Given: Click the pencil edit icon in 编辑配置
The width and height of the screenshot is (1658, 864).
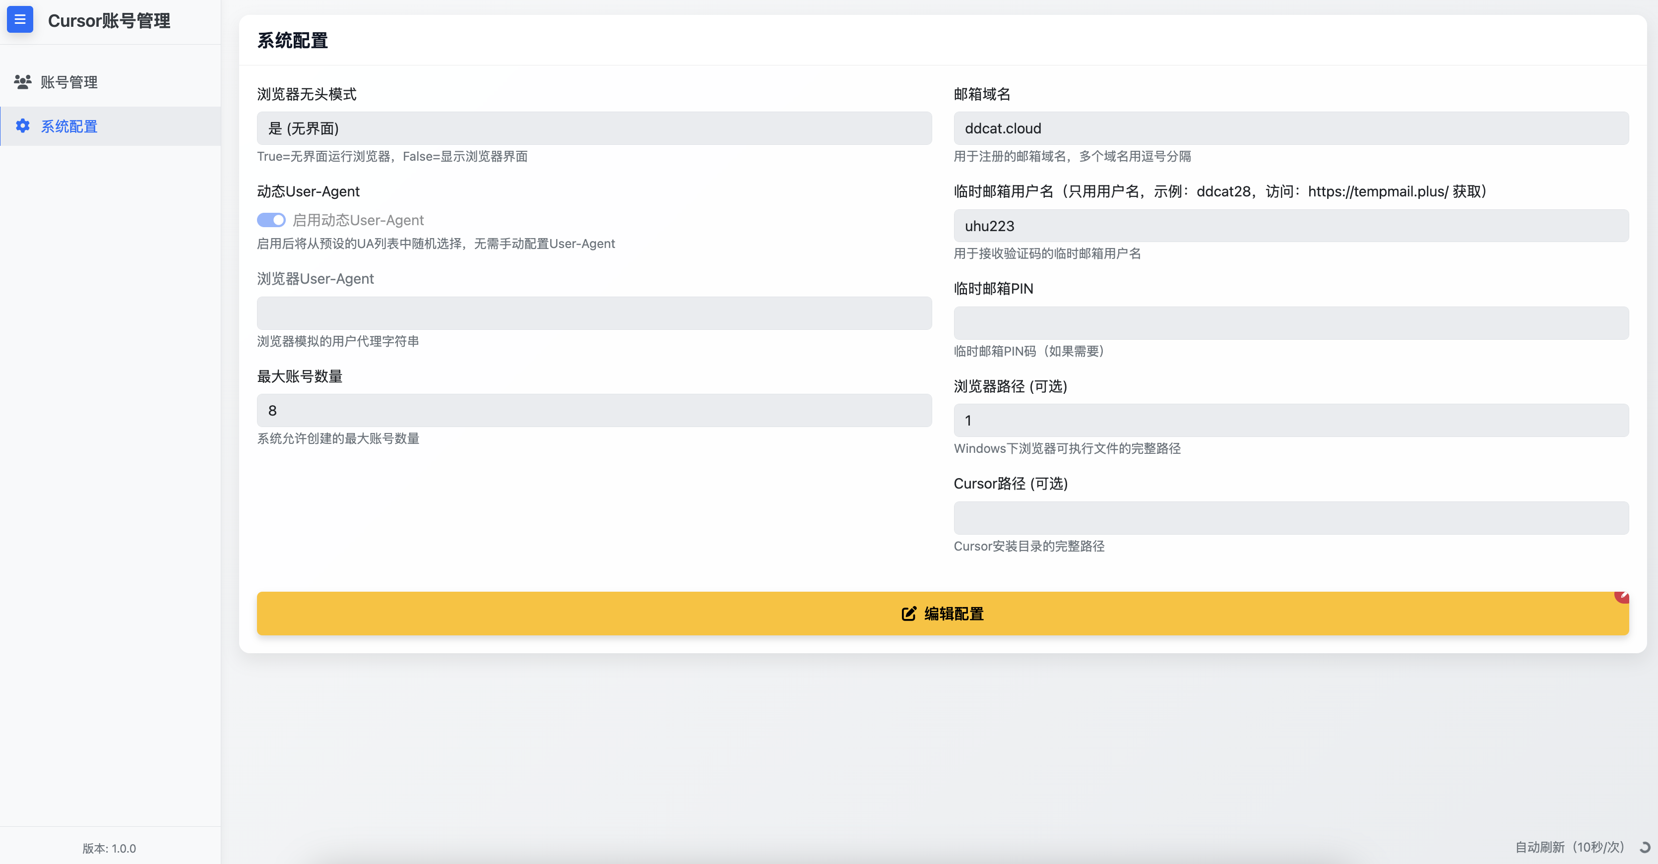Looking at the screenshot, I should click(908, 614).
